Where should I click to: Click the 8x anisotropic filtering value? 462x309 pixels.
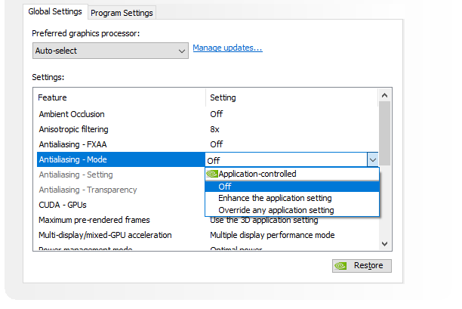215,129
